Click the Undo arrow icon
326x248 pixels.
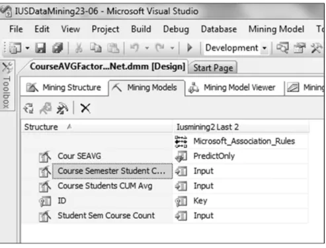134,48
